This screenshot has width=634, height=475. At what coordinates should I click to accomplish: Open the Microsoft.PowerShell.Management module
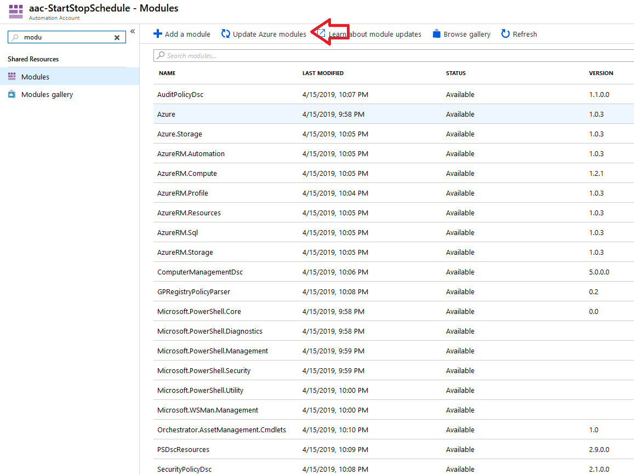click(x=213, y=351)
